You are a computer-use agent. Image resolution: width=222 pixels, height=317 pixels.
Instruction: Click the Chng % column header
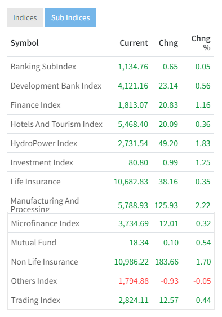point(201,43)
